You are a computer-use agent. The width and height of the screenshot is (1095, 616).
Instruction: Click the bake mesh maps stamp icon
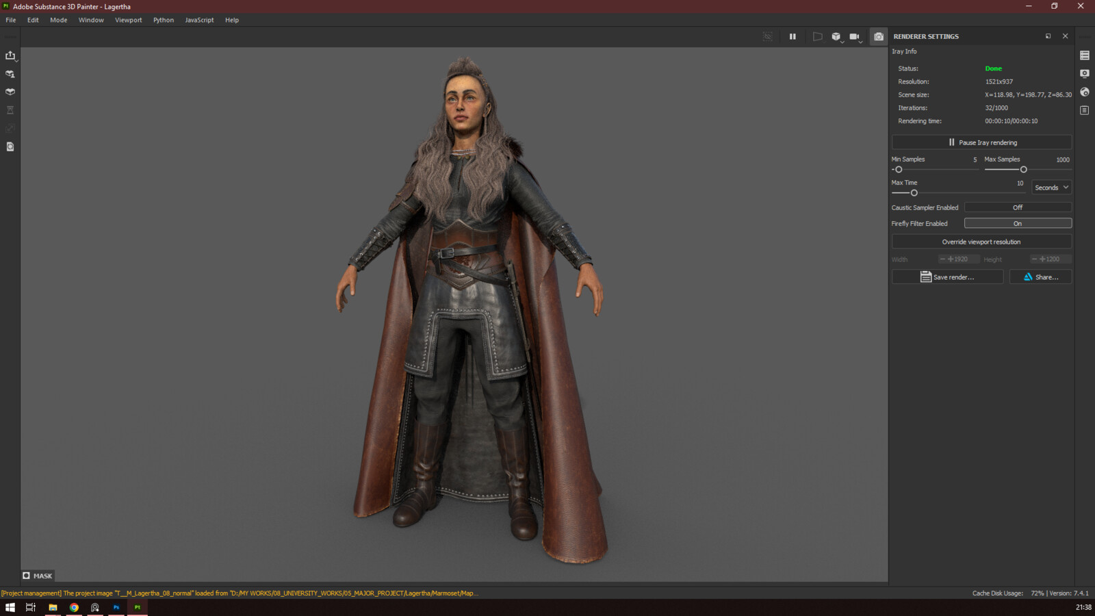[10, 74]
